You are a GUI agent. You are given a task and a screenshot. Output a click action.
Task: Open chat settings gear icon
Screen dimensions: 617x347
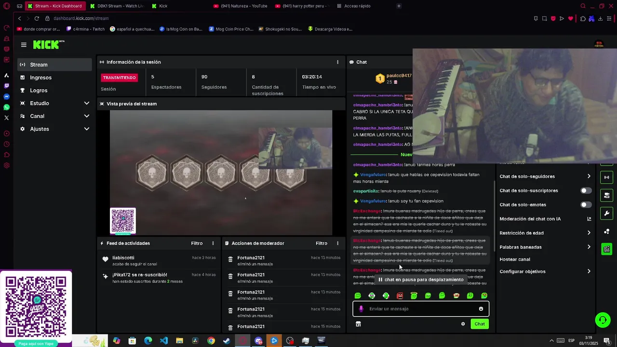[x=463, y=324]
